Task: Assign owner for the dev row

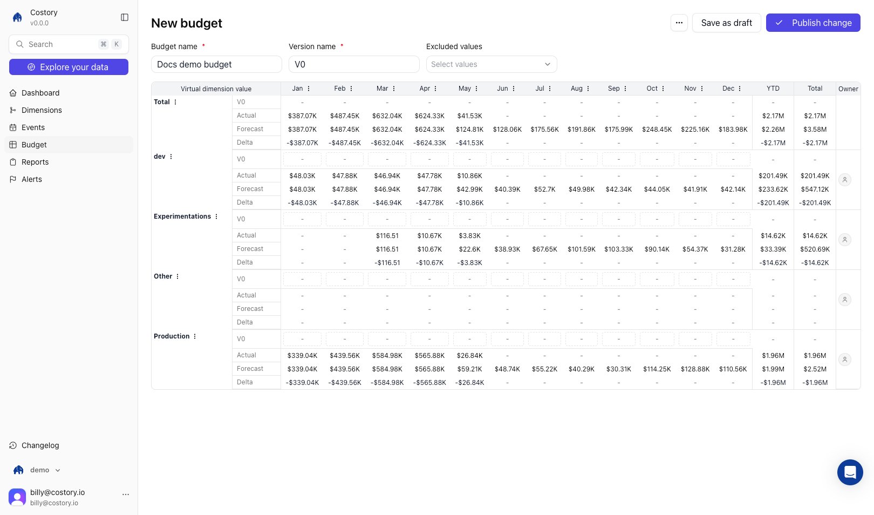Action: pyautogui.click(x=845, y=180)
